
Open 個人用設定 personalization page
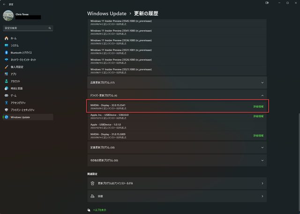(x=17, y=67)
